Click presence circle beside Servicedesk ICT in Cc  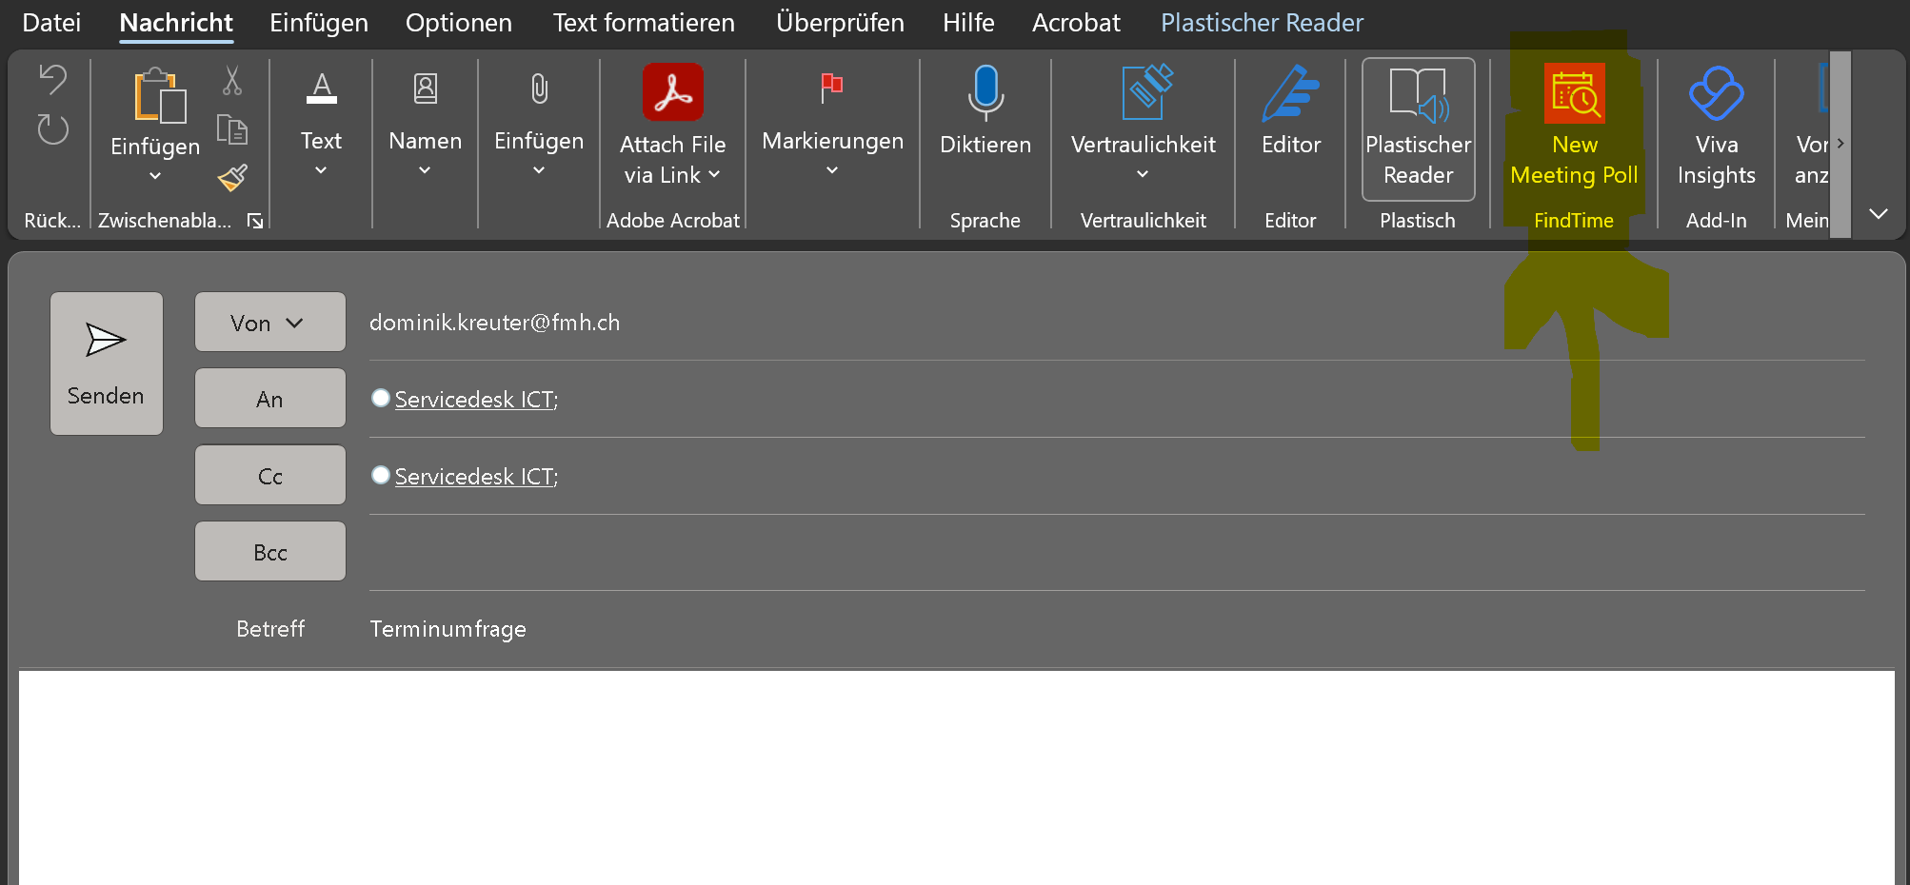381,475
